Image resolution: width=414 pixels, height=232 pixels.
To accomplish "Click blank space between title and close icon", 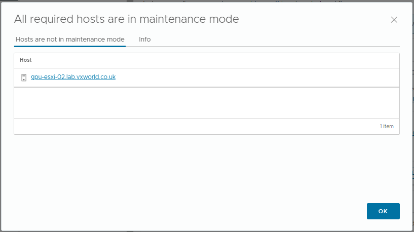I will (x=314, y=20).
